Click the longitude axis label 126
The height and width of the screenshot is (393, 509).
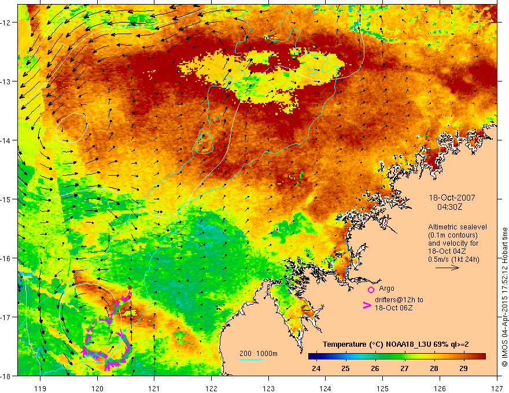tap(440, 388)
